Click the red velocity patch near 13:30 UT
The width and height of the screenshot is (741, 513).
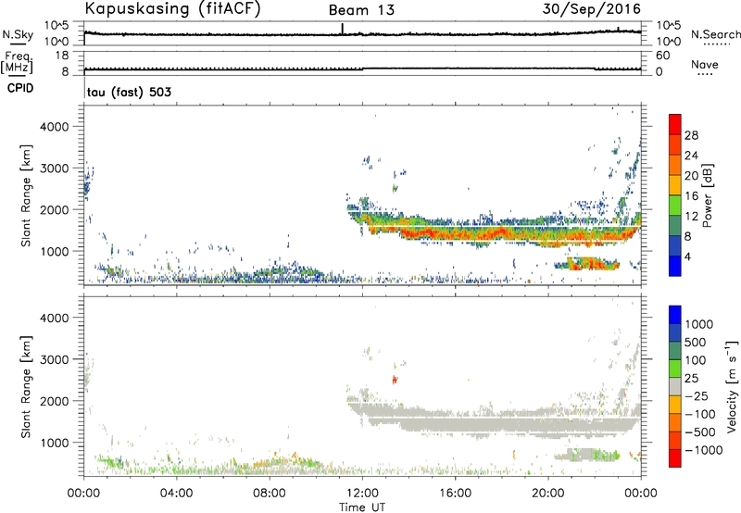pyautogui.click(x=395, y=379)
